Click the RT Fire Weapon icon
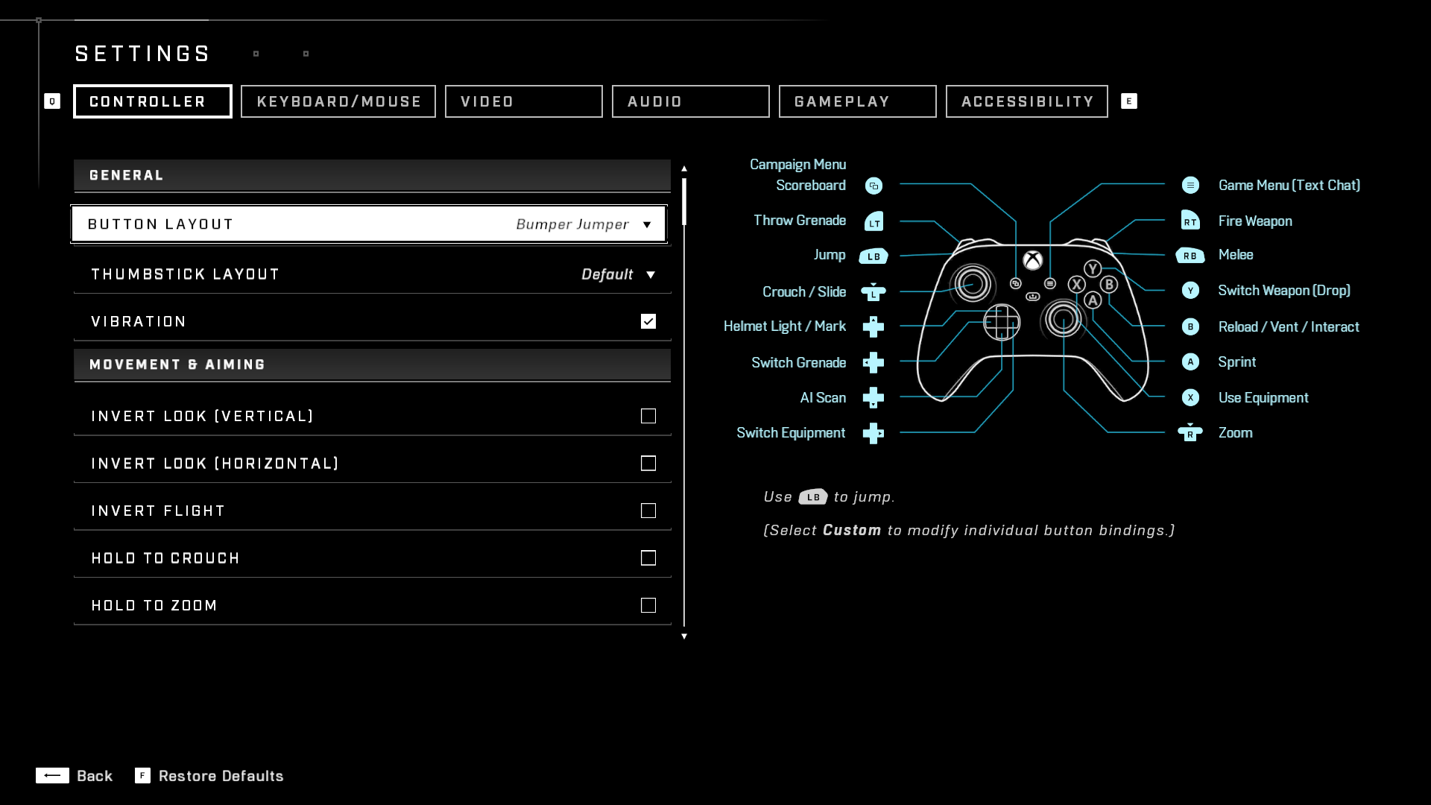The image size is (1431, 805). click(1190, 221)
